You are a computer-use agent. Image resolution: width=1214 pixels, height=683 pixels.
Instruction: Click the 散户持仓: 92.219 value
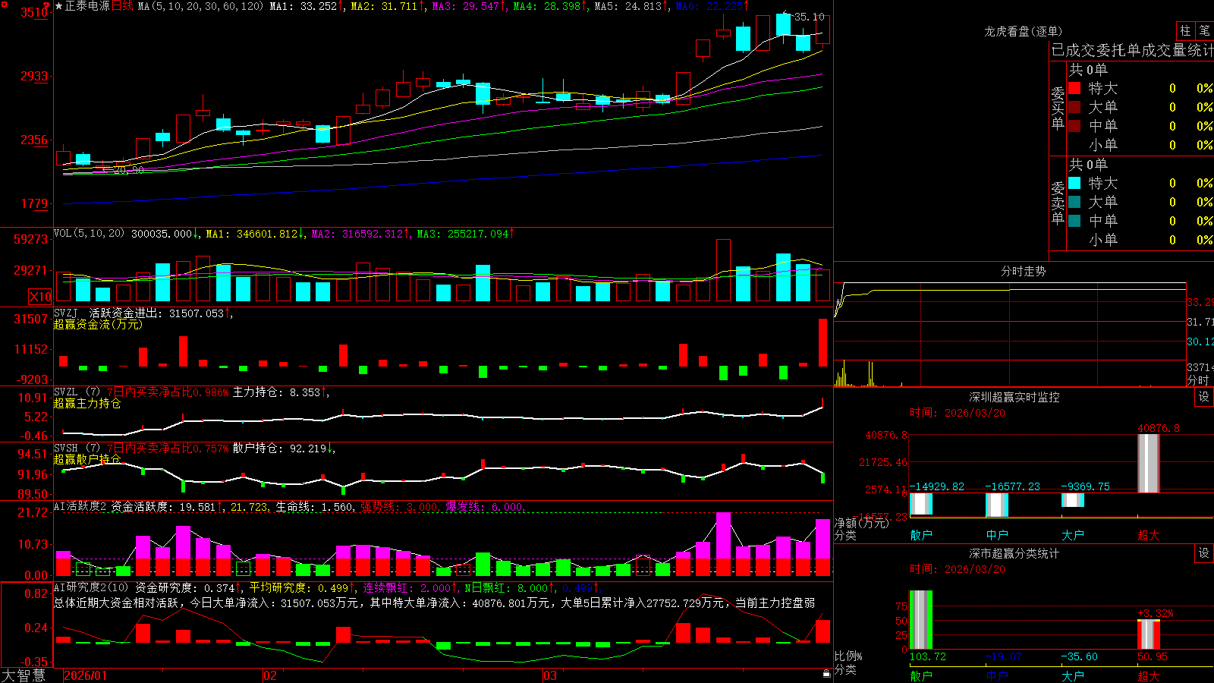click(x=284, y=448)
